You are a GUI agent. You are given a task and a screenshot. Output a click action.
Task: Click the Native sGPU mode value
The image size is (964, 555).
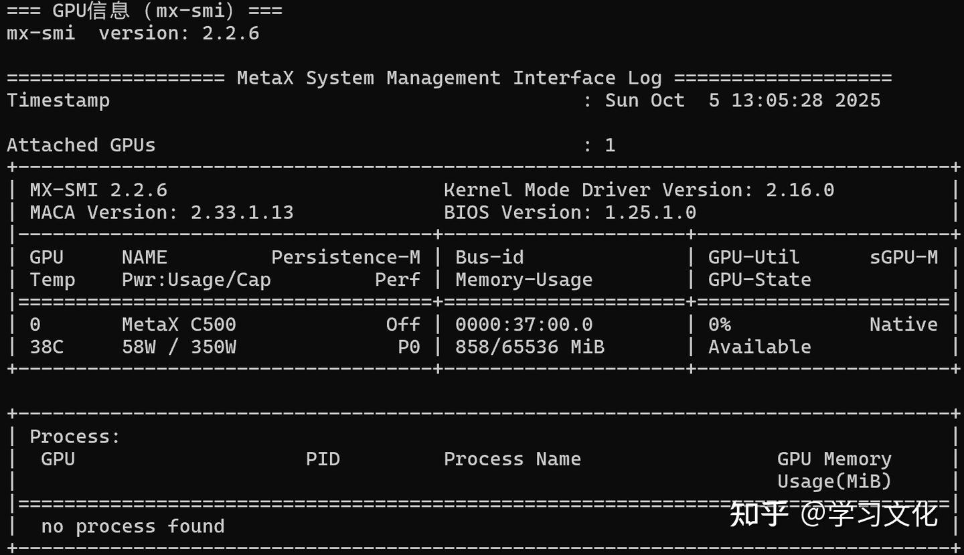pos(903,325)
